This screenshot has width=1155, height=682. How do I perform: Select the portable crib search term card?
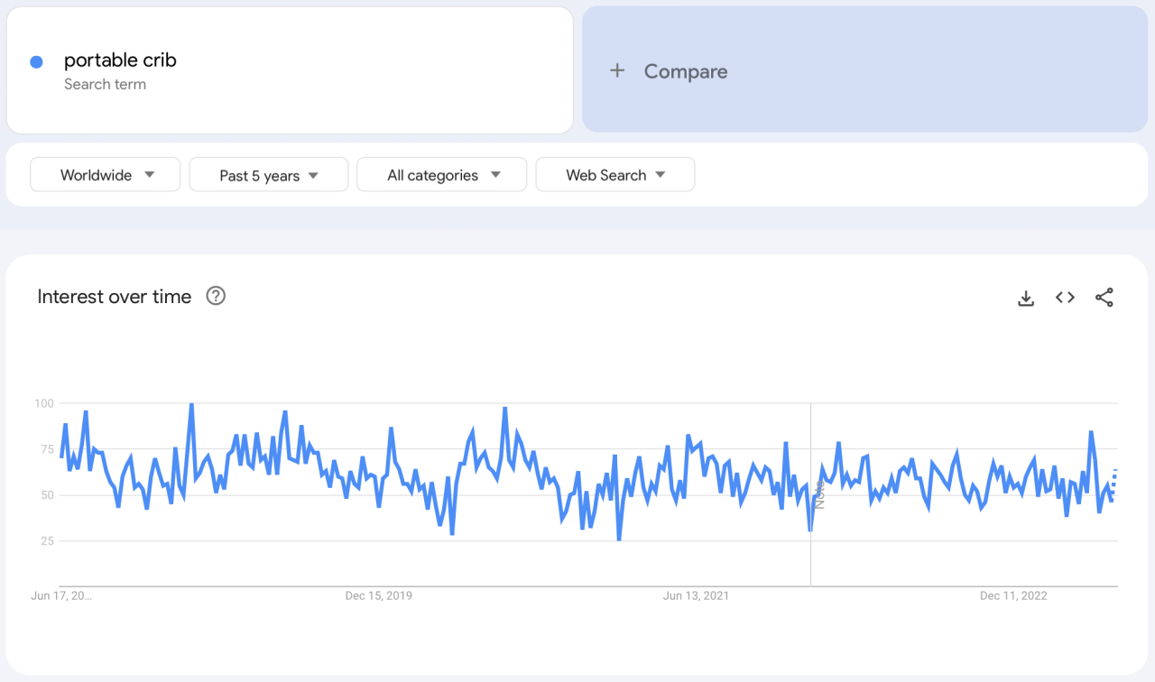[289, 69]
